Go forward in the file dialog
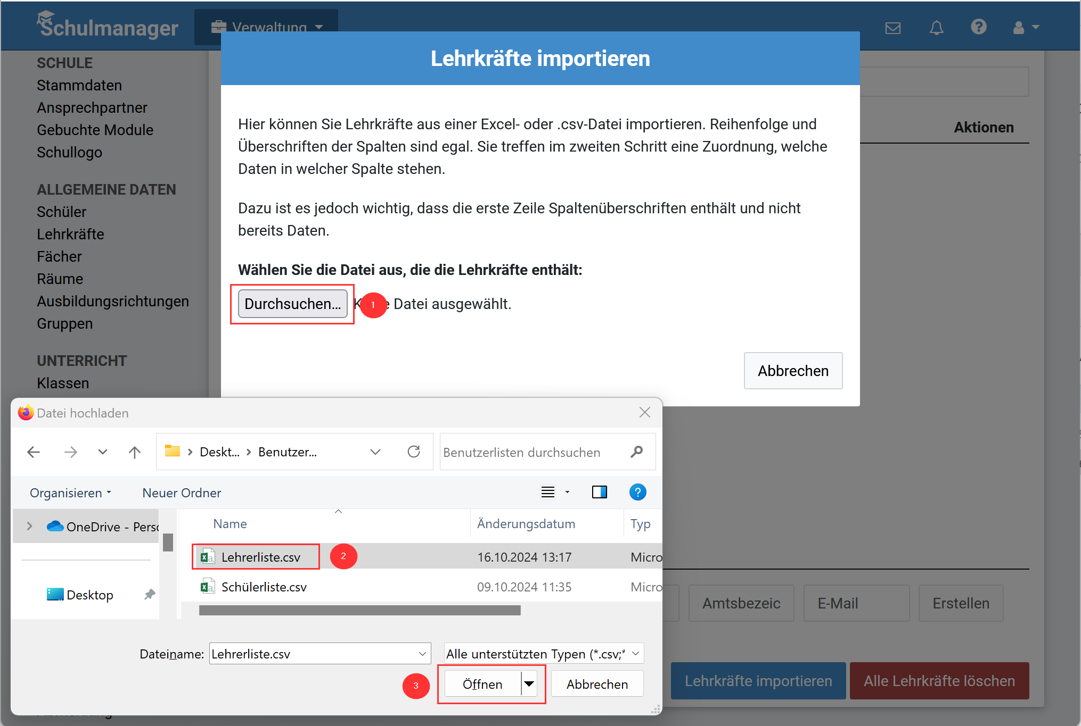The width and height of the screenshot is (1081, 726). point(70,452)
